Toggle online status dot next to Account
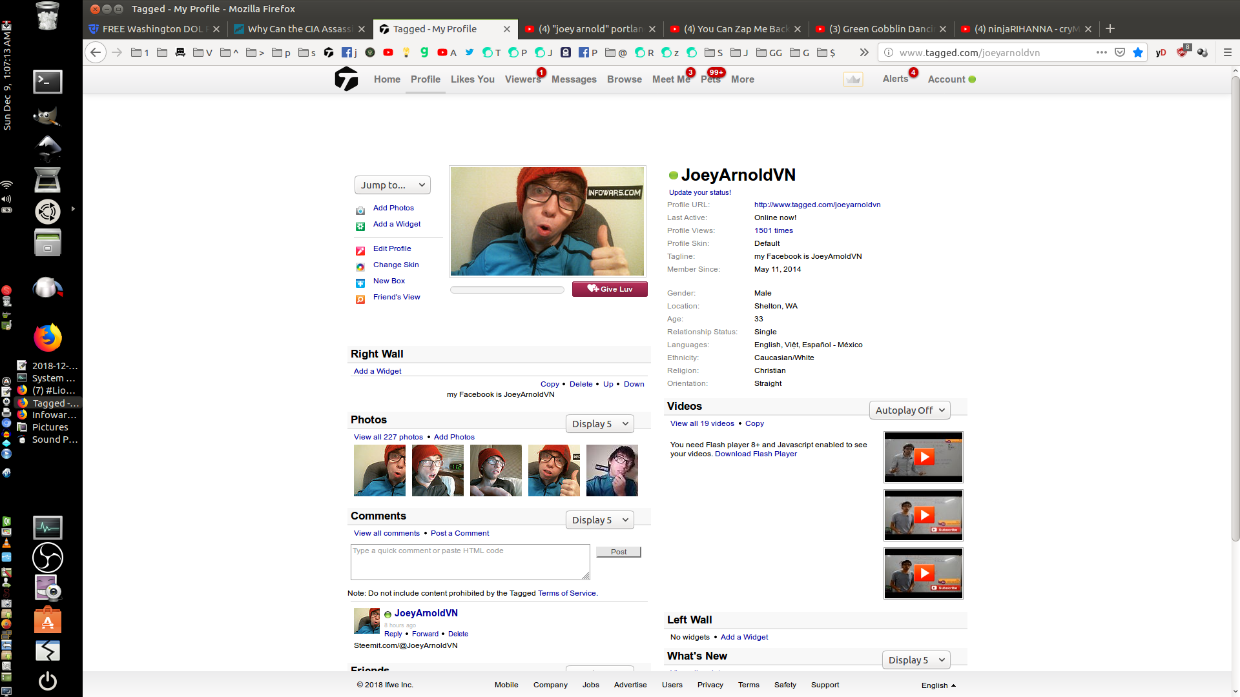1240x697 pixels. (972, 79)
